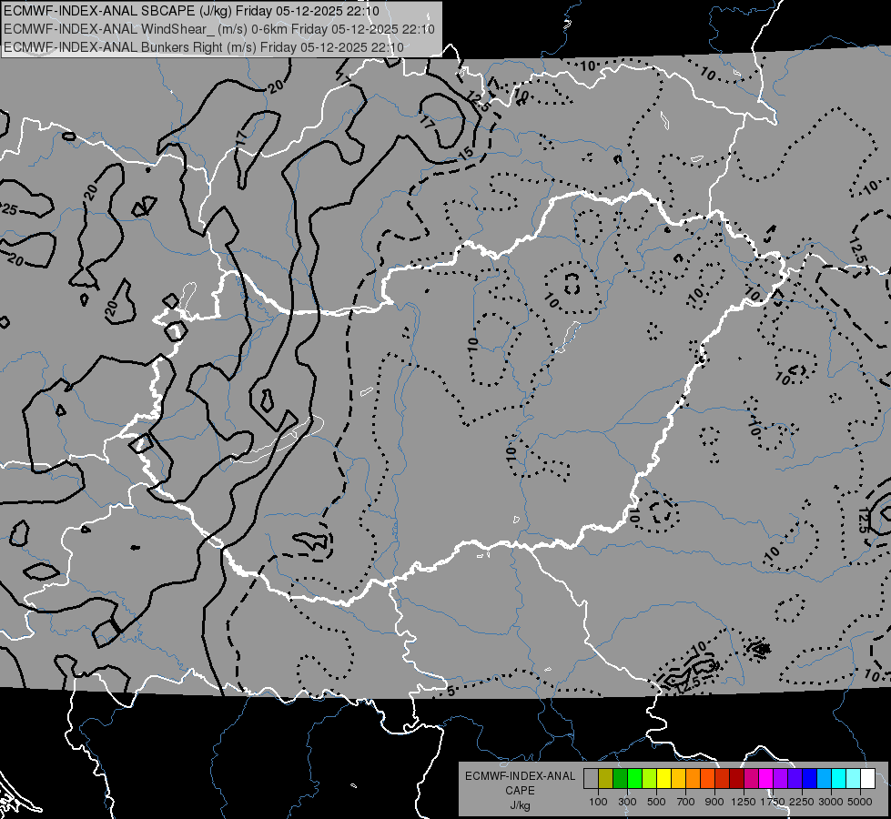Image resolution: width=891 pixels, height=819 pixels.
Task: Select the yellow-green legend swatch
Action: coord(650,778)
